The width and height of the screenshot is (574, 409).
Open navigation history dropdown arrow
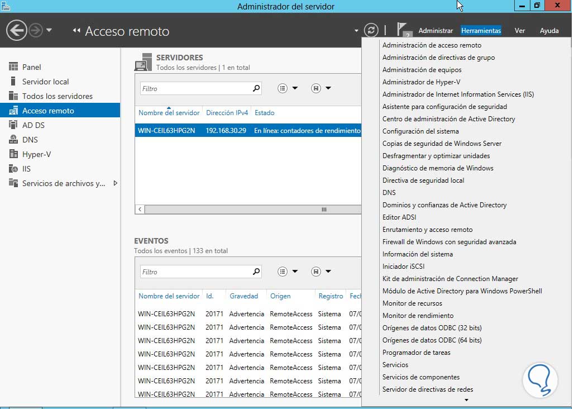(49, 30)
